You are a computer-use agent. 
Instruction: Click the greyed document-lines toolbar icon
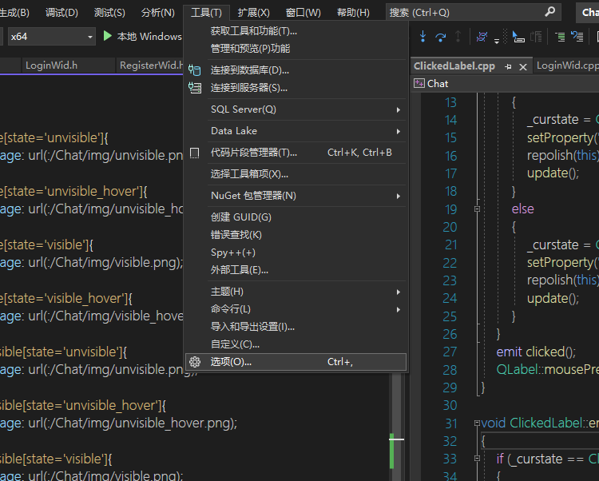coord(536,37)
